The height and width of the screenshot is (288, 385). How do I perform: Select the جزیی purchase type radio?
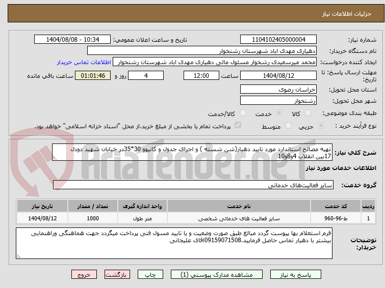tap(321, 126)
